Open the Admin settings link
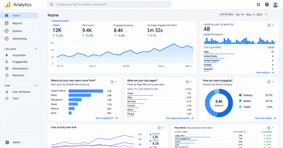 tap(16, 142)
